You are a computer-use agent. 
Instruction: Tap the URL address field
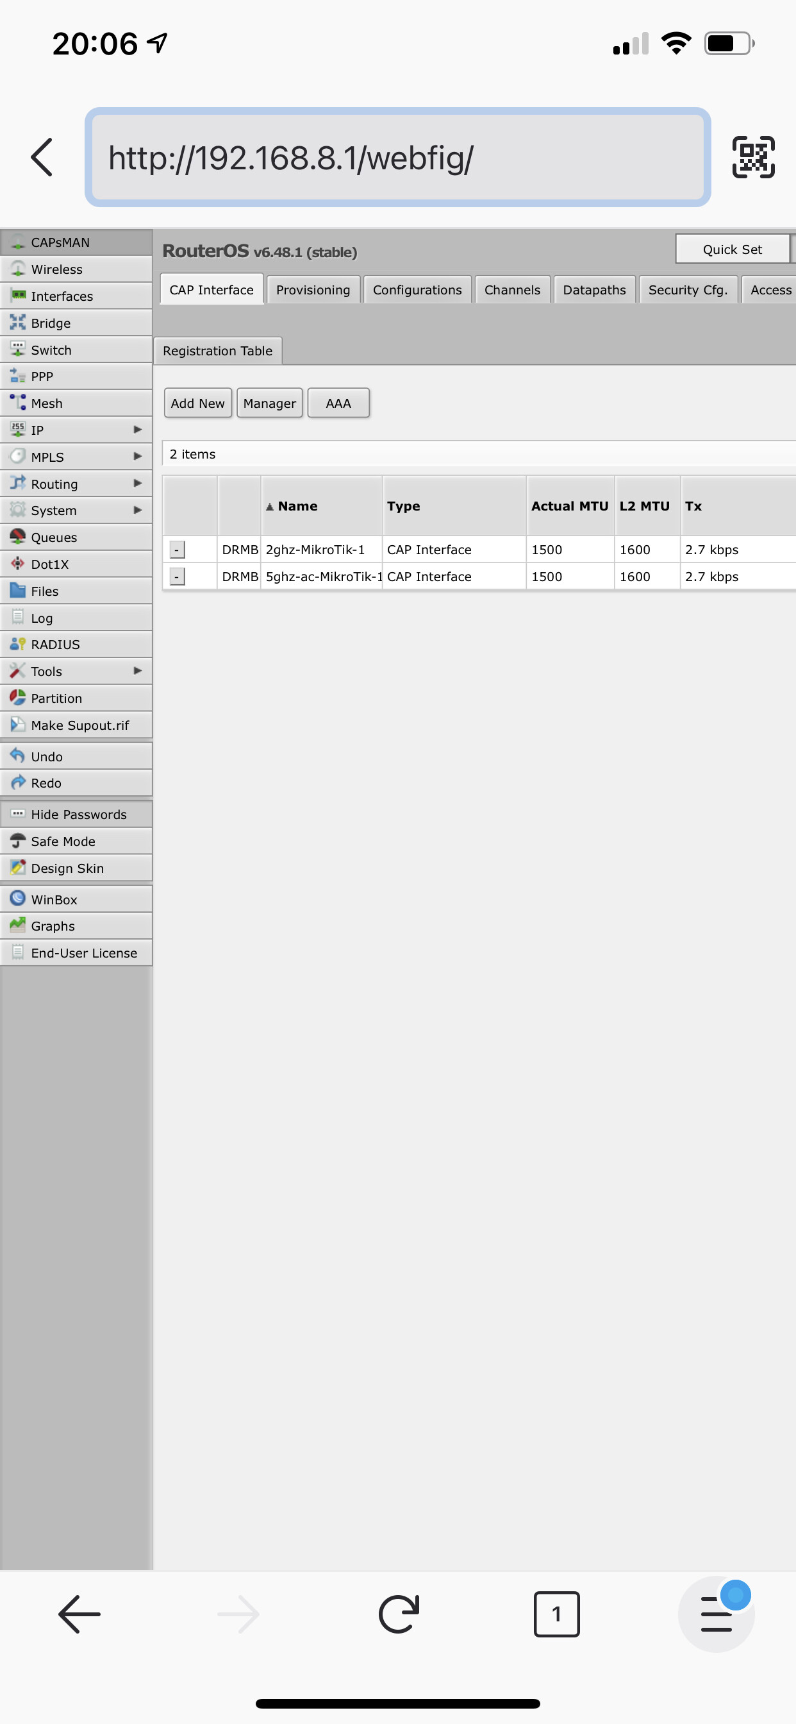pyautogui.click(x=398, y=157)
